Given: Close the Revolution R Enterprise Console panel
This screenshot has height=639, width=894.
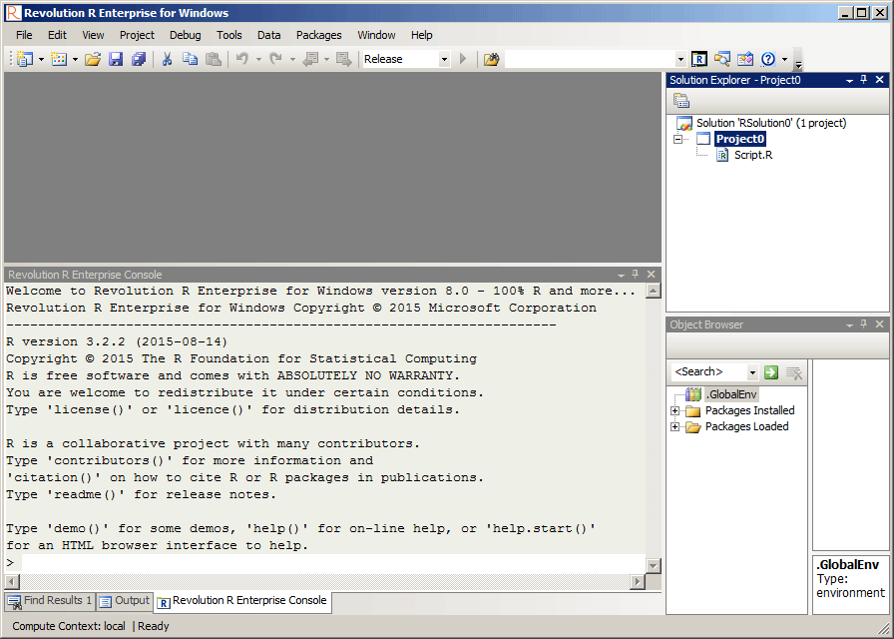Looking at the screenshot, I should [x=652, y=275].
